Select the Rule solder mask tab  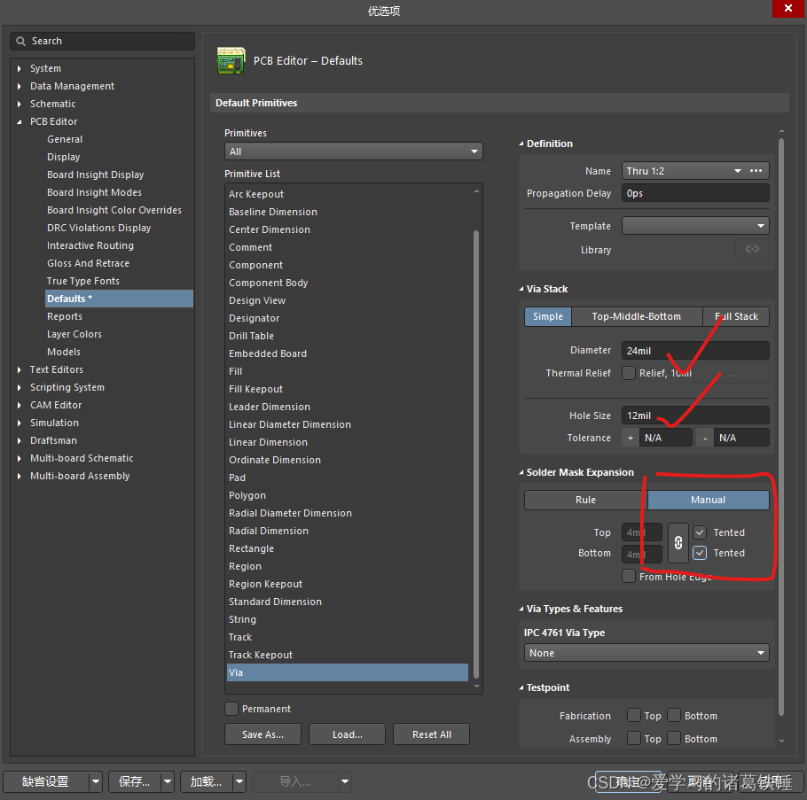coord(585,500)
